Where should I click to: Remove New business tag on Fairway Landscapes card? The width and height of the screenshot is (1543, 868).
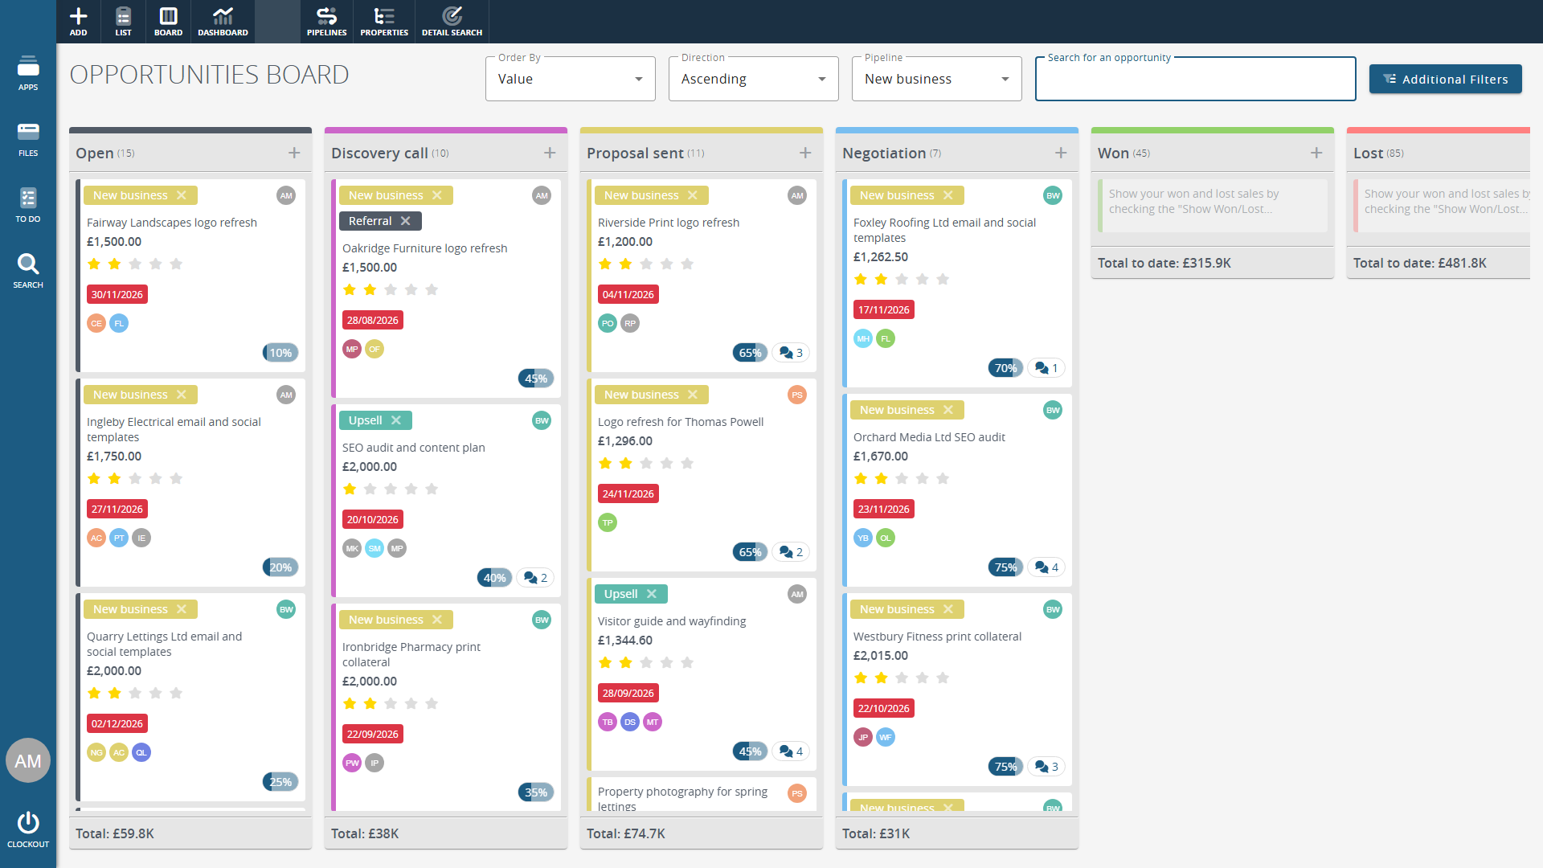(182, 195)
